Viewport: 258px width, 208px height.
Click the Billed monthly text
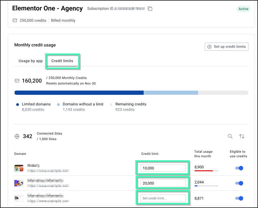tap(63, 21)
